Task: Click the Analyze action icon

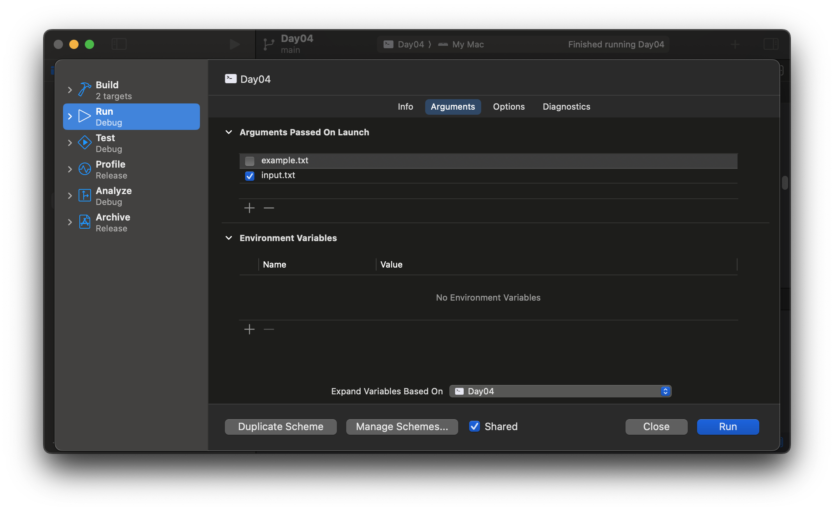Action: (x=84, y=195)
